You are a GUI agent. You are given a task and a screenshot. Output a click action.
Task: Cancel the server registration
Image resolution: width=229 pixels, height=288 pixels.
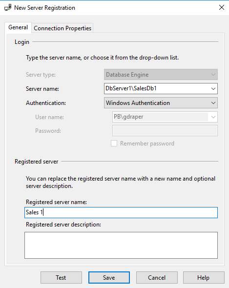(157, 278)
